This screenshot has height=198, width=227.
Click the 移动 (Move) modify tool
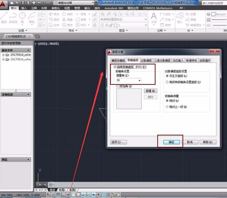[x=54, y=14]
